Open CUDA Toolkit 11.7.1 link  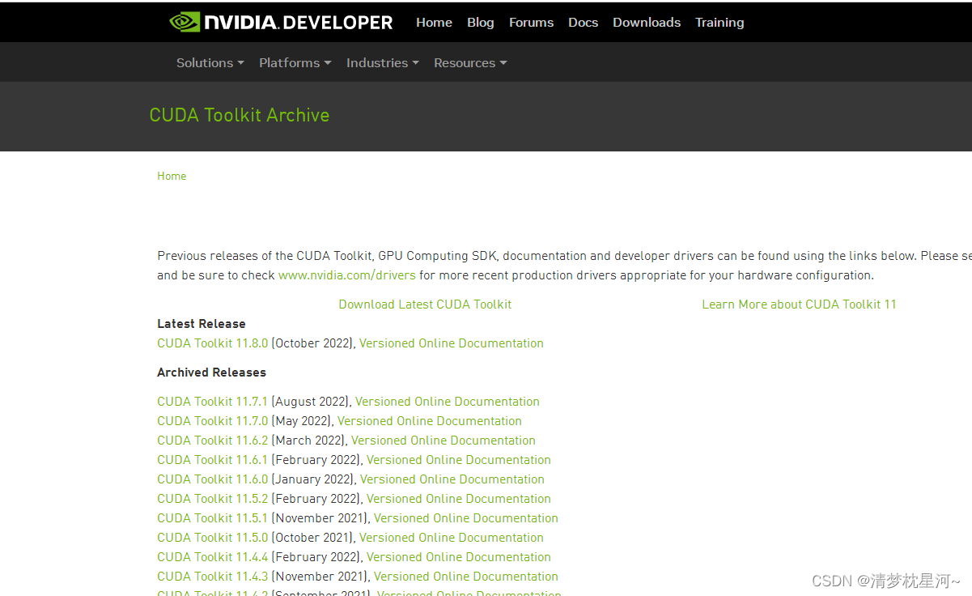pyautogui.click(x=212, y=402)
